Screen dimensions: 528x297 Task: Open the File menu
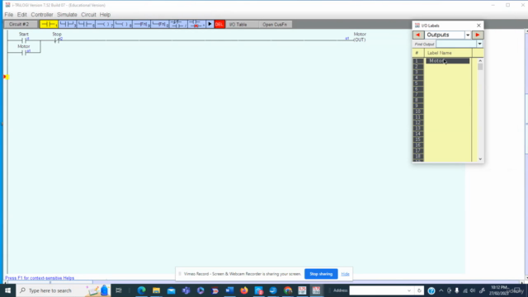point(9,15)
